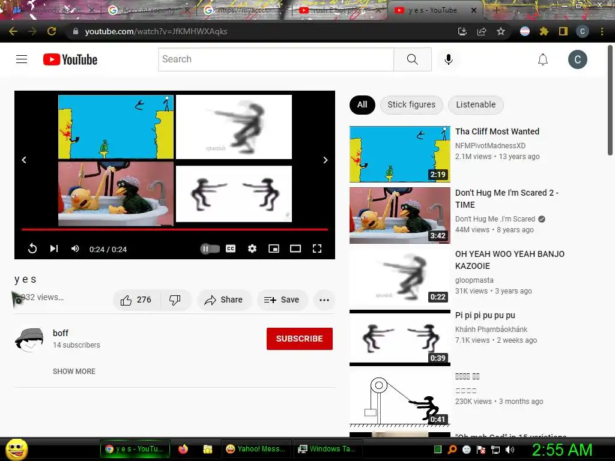Switch to the rush E YouTube tab
This screenshot has width=615, height=461.
coord(339,10)
